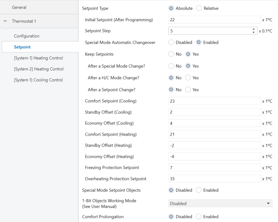This screenshot has height=222, width=278.
Task: Increase Setpoint Step with up arrow
Action: (x=254, y=29)
